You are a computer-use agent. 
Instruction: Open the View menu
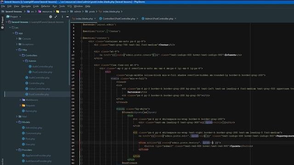[x=17, y=6]
